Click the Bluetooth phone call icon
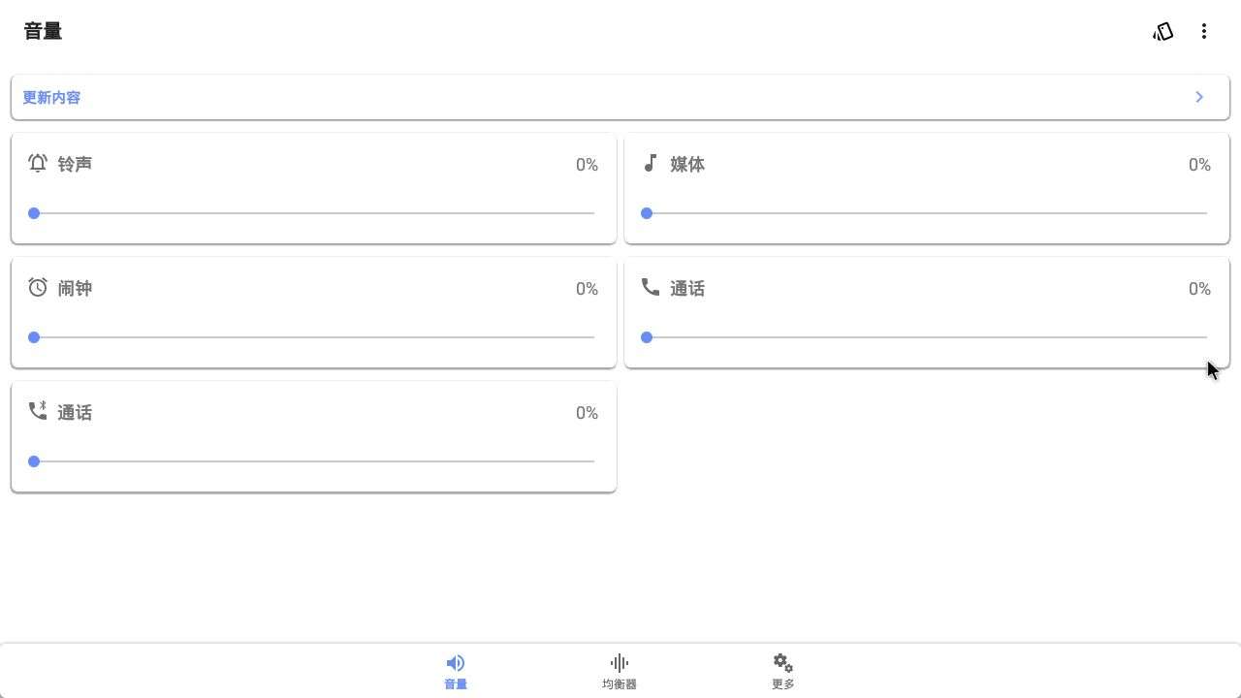This screenshot has width=1241, height=698. [x=38, y=411]
